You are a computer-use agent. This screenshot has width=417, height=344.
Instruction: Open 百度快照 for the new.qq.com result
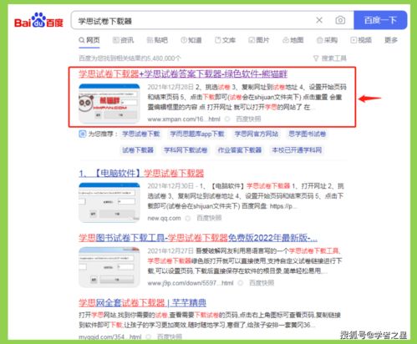coord(209,218)
